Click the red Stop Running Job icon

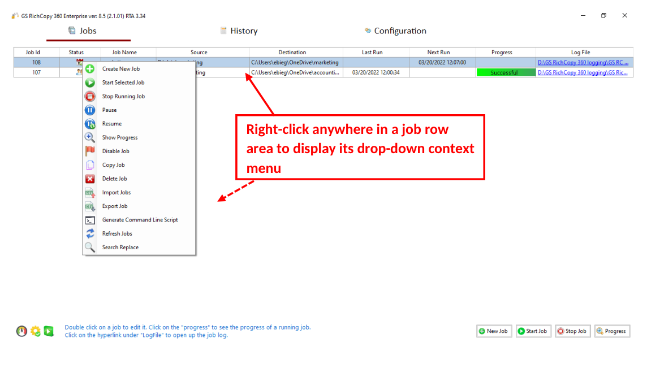click(90, 97)
